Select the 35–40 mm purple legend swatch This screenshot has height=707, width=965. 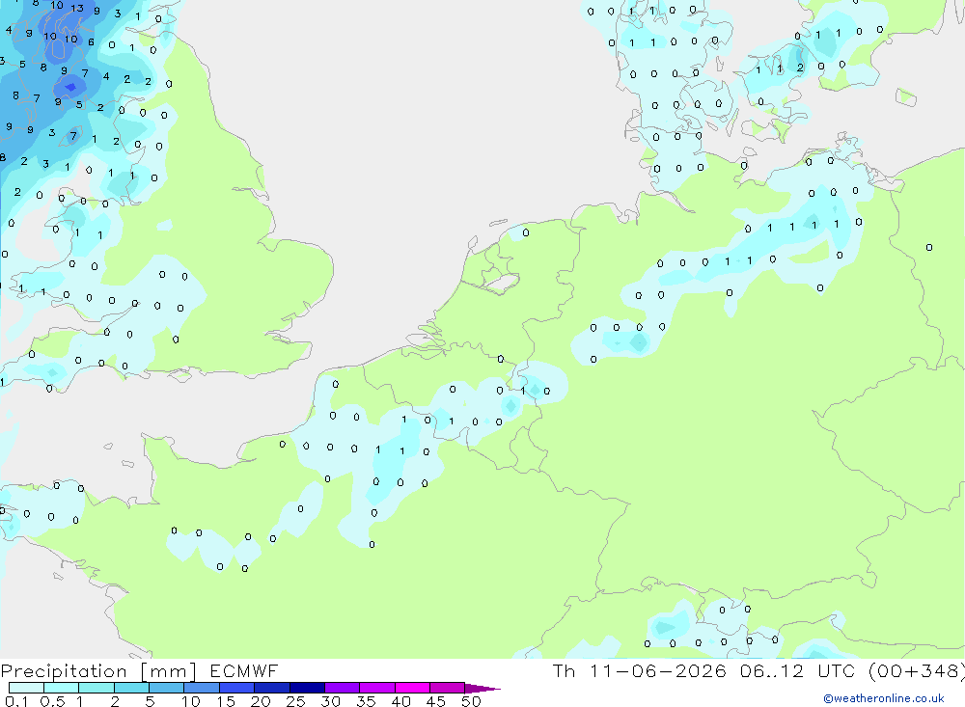[377, 688]
